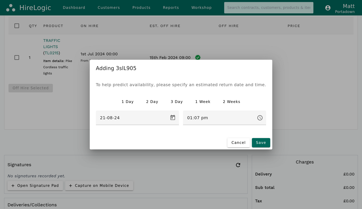
Task: Toggle the select-all checkbox in the table header
Action: click(x=17, y=26)
